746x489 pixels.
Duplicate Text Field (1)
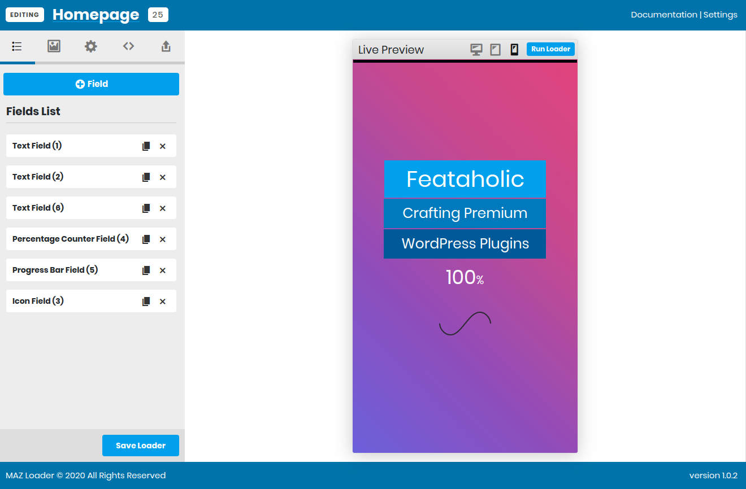146,146
